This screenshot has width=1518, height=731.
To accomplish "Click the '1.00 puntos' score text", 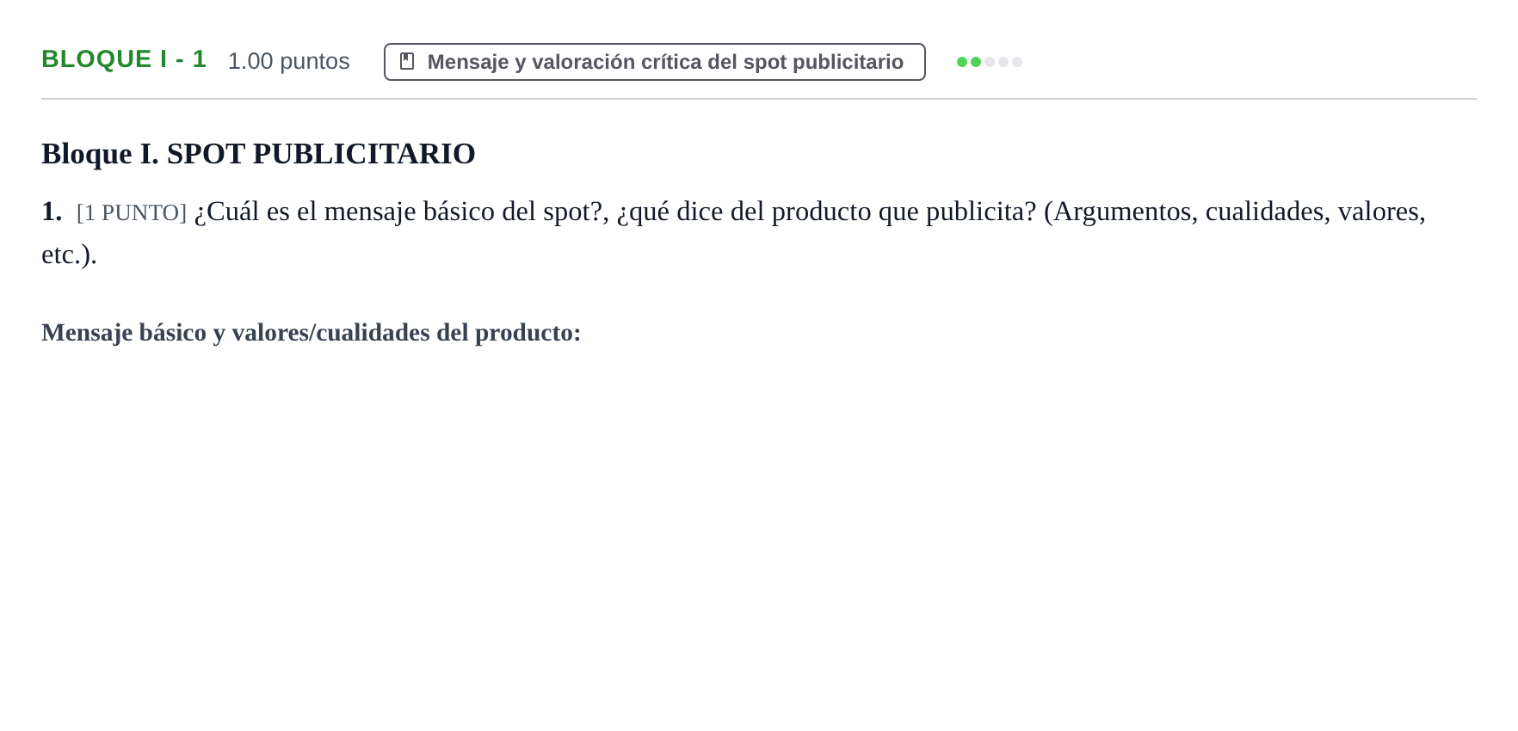I will [288, 61].
